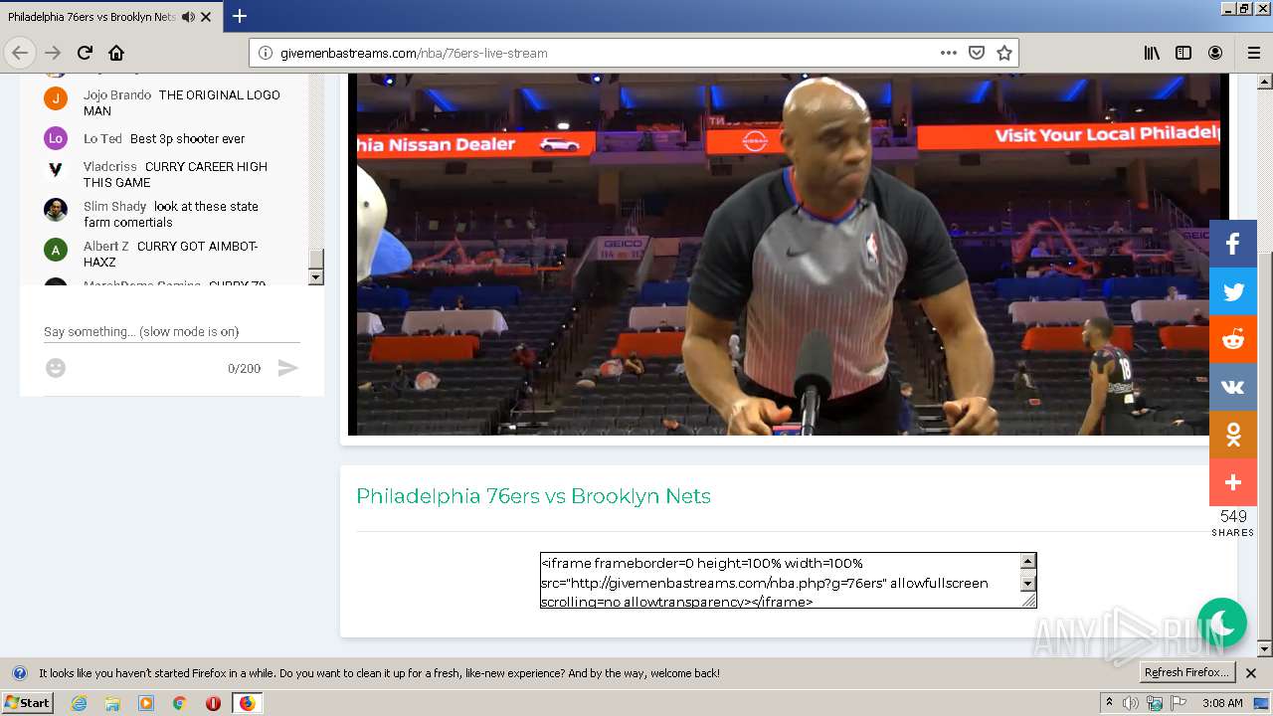Click the Refresh Firefox button

(x=1186, y=673)
